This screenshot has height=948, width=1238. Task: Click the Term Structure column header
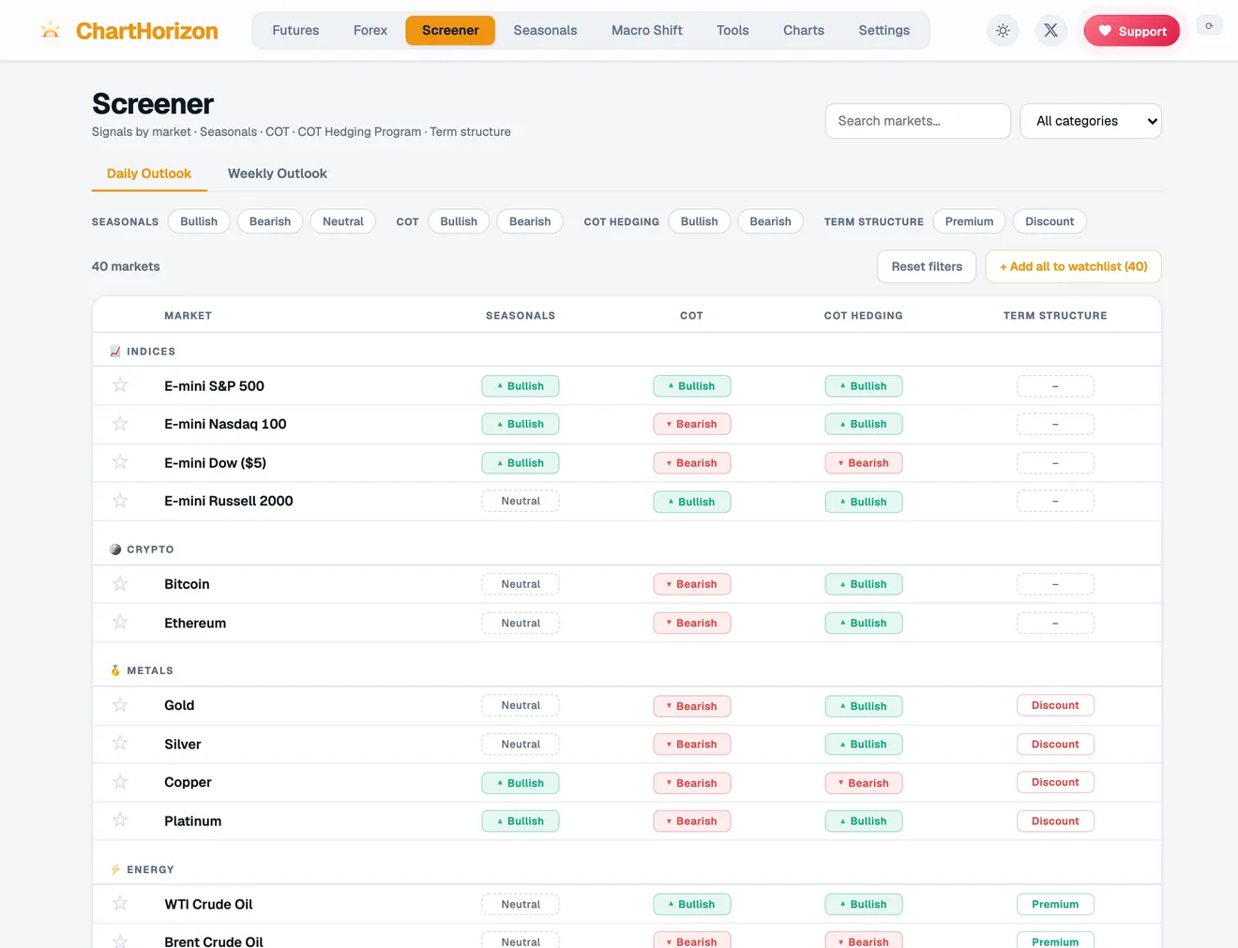pyautogui.click(x=1055, y=316)
